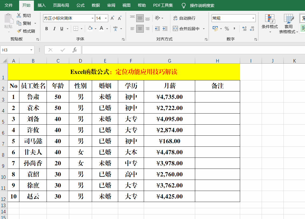Click the accounting number format icon
This screenshot has width=305, height=219.
tap(215, 29)
